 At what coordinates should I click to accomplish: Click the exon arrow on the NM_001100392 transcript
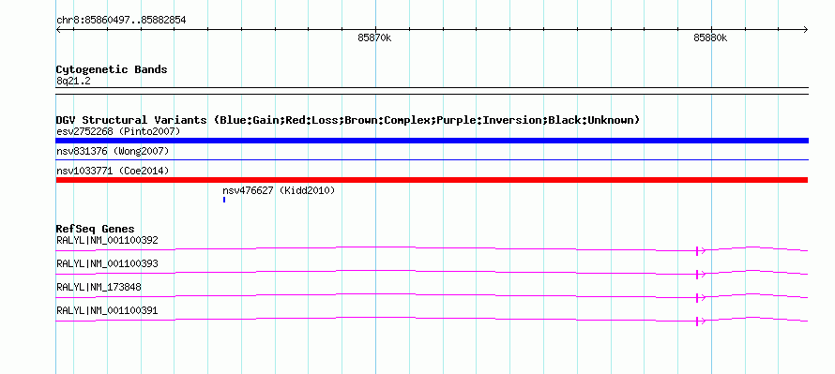click(x=700, y=250)
